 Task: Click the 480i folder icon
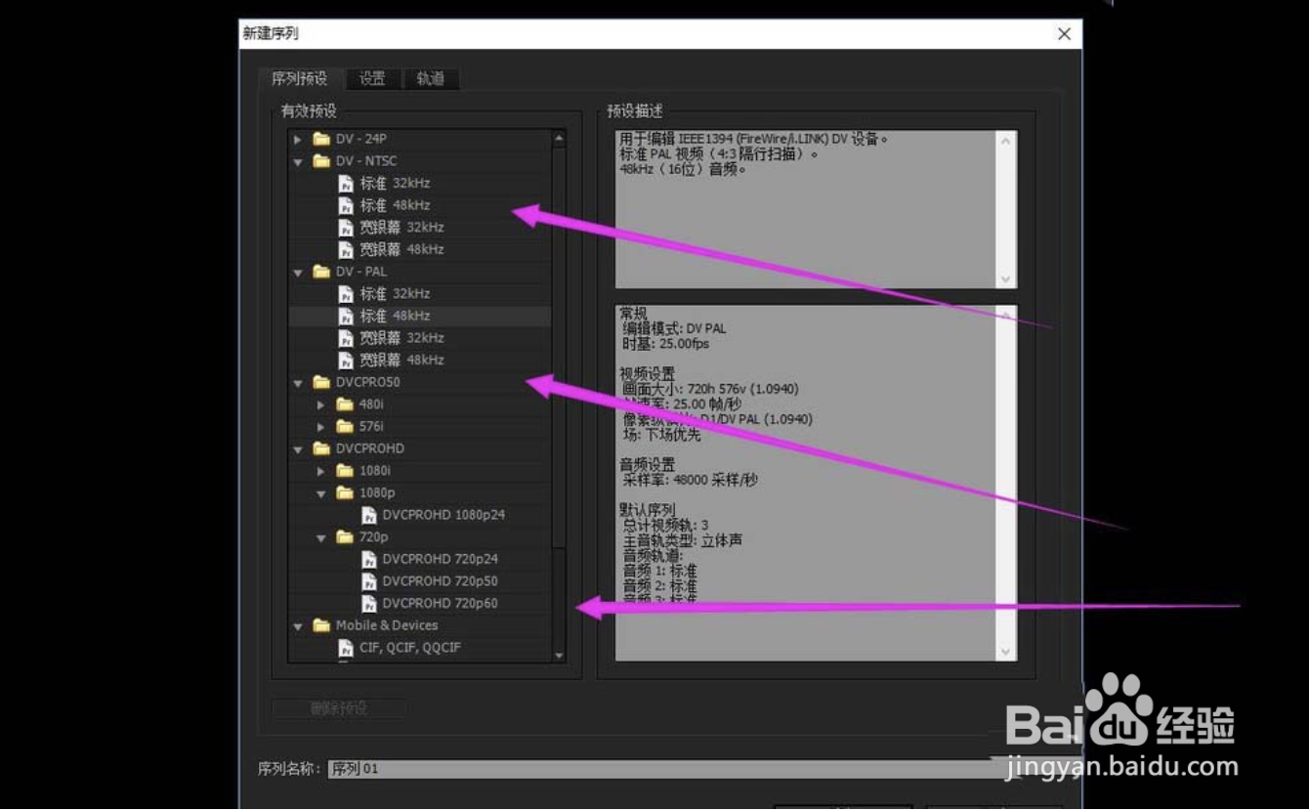pyautogui.click(x=345, y=405)
